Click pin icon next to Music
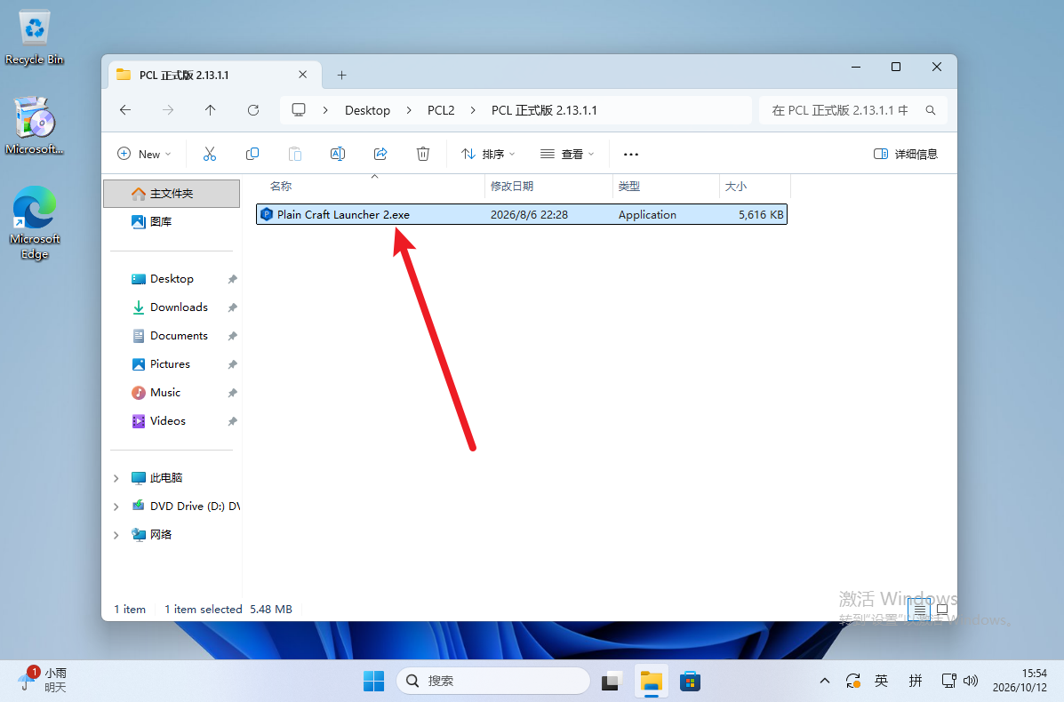 pyautogui.click(x=232, y=394)
